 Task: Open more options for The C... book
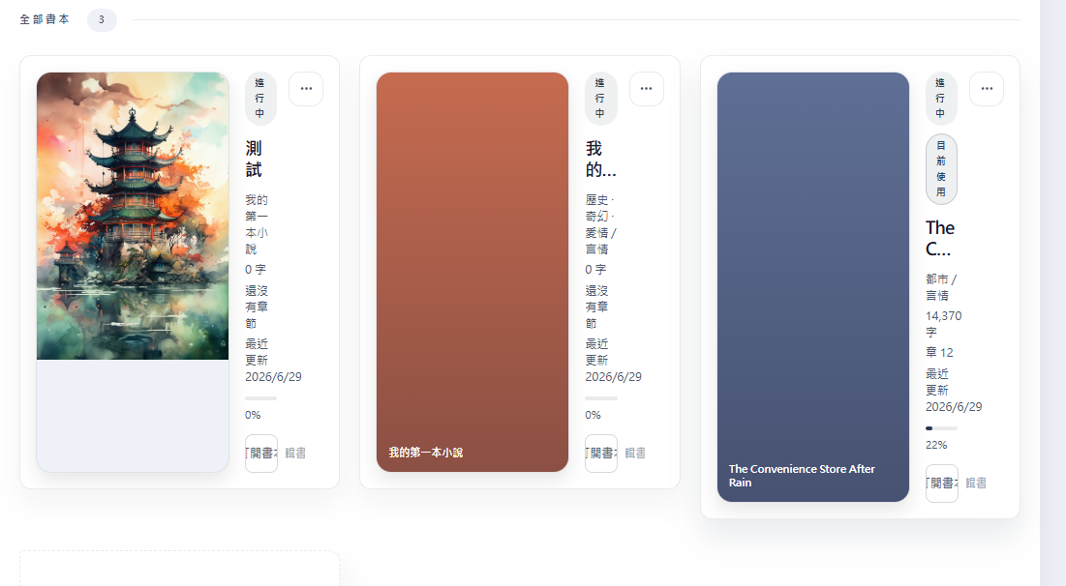pyautogui.click(x=987, y=89)
